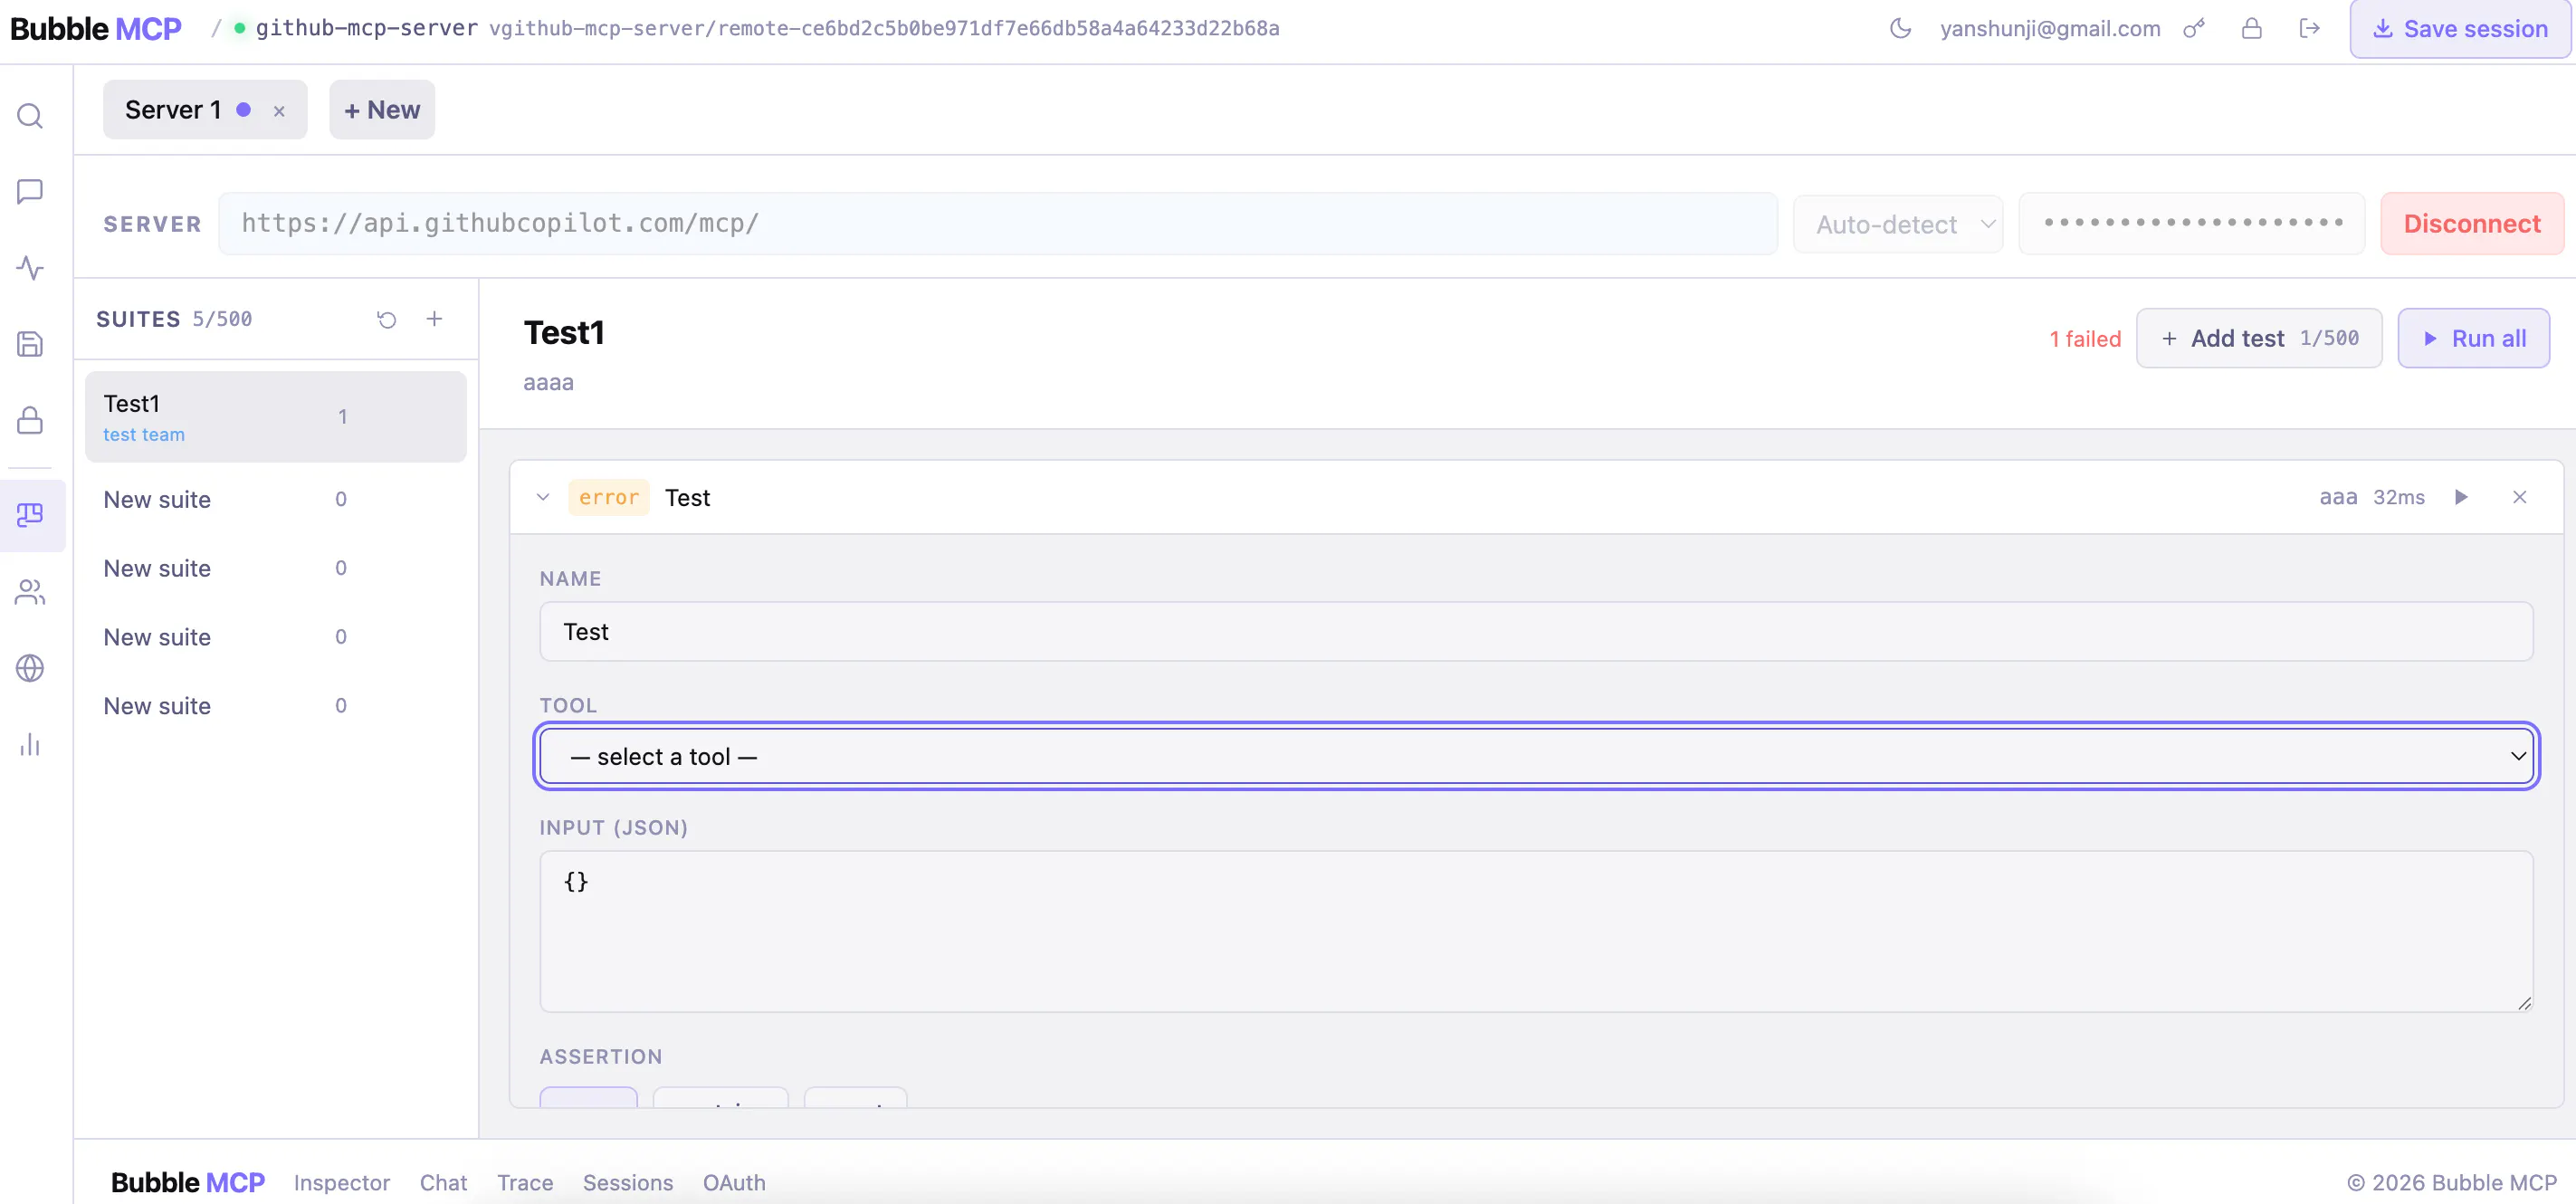Click the masked token field
Screen dimensions: 2576x1204
[x=2192, y=224]
